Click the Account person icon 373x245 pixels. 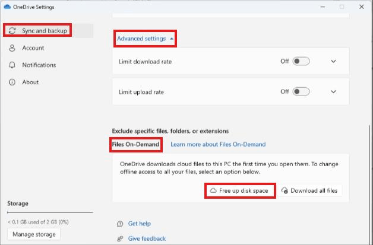(x=12, y=48)
